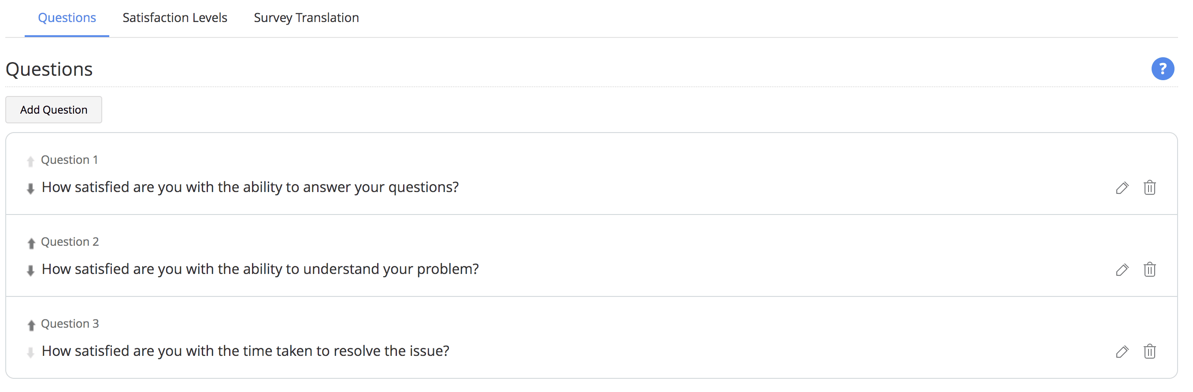Click the 'answer your questions' question text
Viewport: 1193px width, 392px height.
(x=250, y=187)
